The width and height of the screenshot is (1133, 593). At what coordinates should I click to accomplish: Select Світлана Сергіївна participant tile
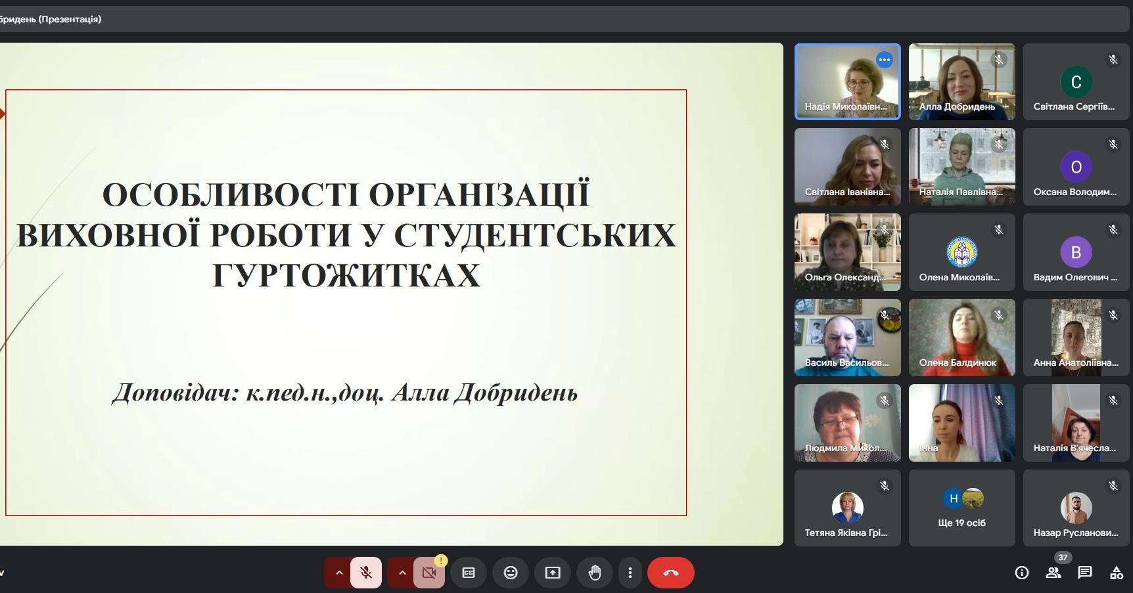[x=1076, y=81]
